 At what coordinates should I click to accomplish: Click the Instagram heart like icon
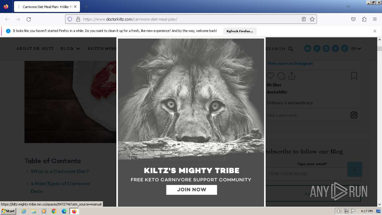pyautogui.click(x=270, y=76)
